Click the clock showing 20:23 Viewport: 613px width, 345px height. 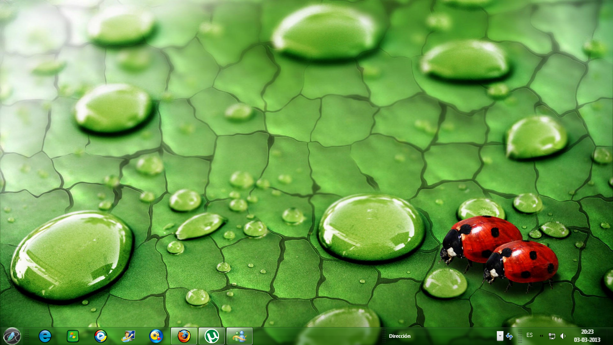(x=587, y=332)
